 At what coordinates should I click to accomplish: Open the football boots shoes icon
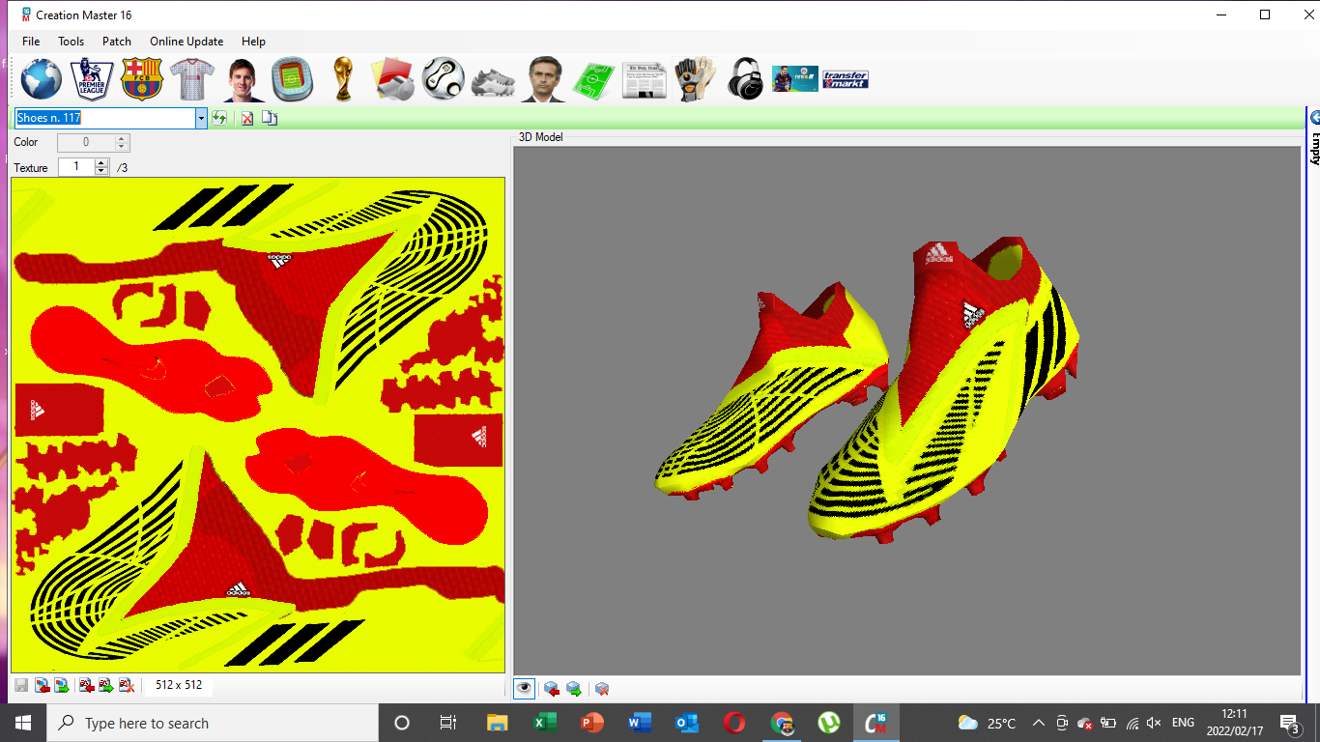[493, 82]
